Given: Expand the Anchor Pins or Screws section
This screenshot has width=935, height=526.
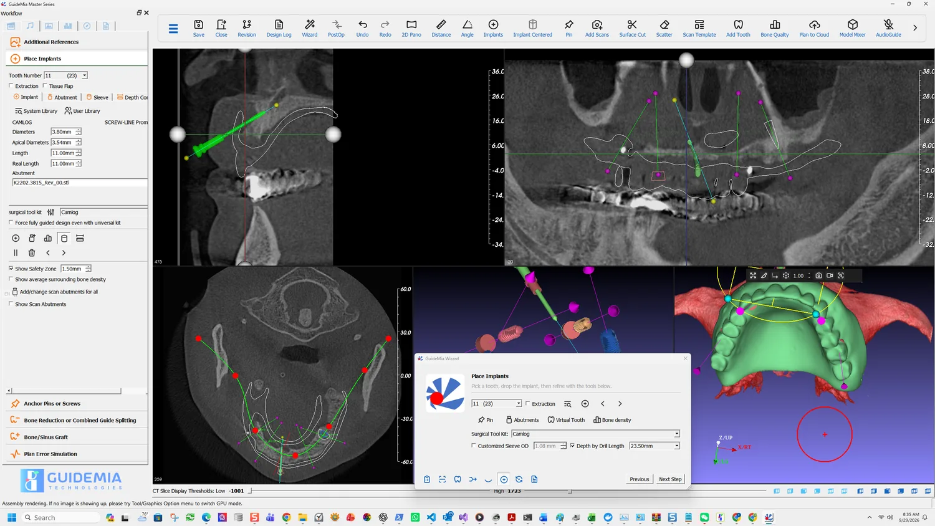Looking at the screenshot, I should pyautogui.click(x=77, y=404).
